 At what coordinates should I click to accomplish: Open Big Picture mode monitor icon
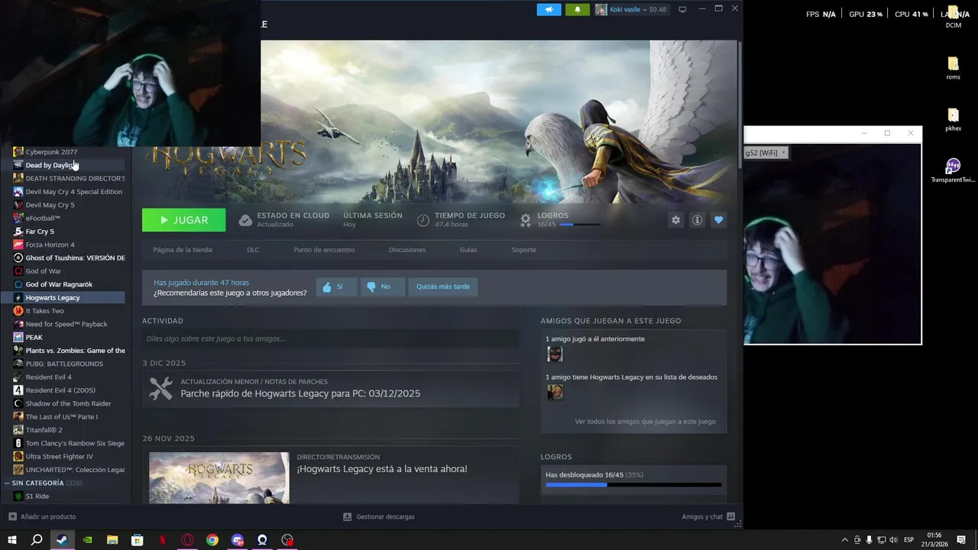tap(682, 9)
